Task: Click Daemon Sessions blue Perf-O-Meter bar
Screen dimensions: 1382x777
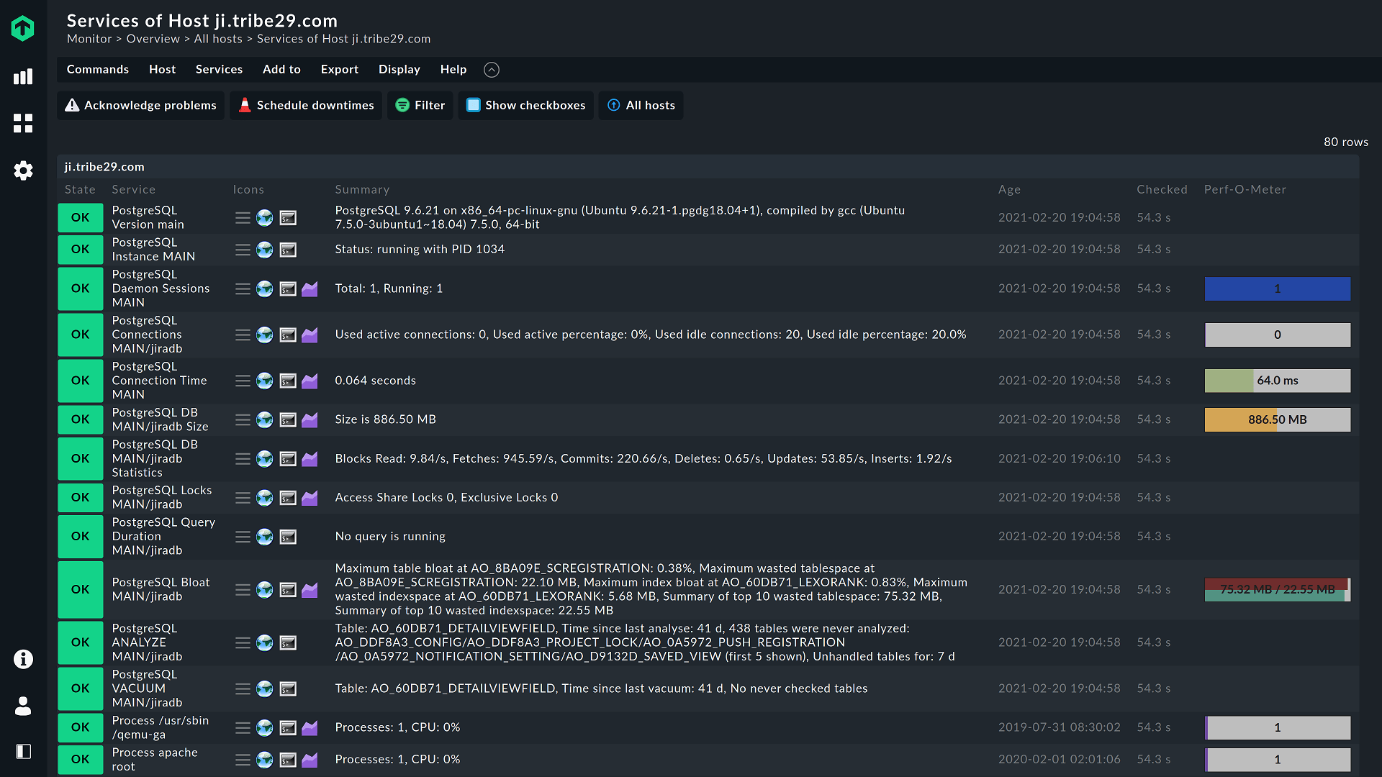Action: 1278,288
